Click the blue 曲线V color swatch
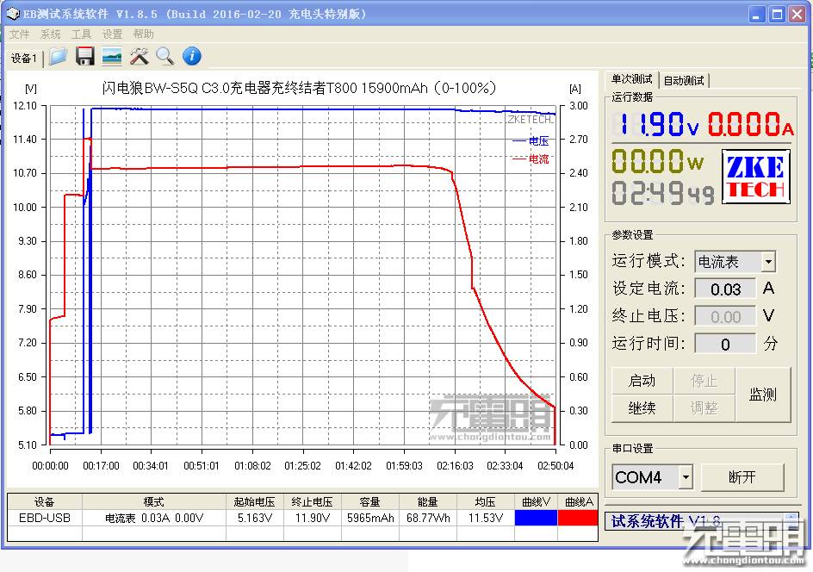The width and height of the screenshot is (813, 572). point(537,518)
